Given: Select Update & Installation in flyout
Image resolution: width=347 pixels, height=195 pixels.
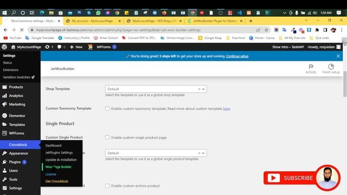Looking at the screenshot, I should [x=61, y=160].
